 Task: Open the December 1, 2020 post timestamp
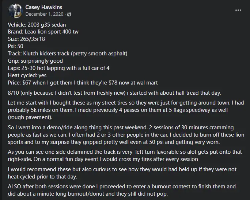point(44,14)
